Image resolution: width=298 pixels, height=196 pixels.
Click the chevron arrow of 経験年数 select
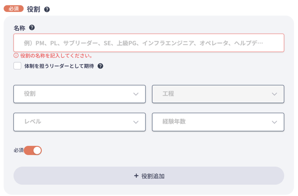click(x=274, y=122)
